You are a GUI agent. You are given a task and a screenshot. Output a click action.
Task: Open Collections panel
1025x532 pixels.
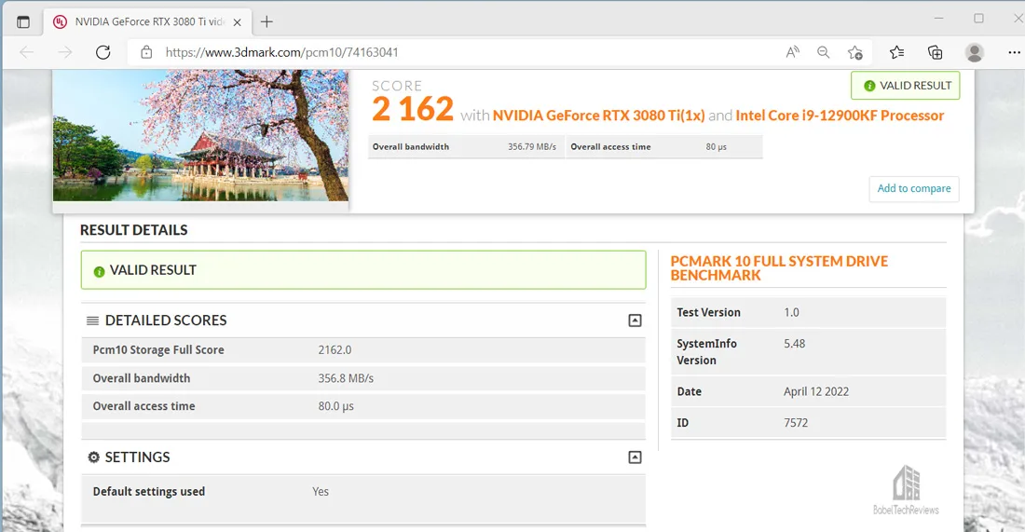click(x=935, y=52)
